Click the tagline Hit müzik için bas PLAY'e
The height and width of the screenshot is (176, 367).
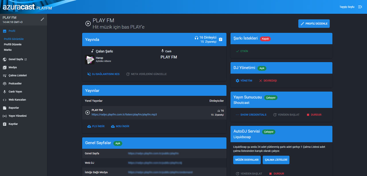click(x=119, y=27)
